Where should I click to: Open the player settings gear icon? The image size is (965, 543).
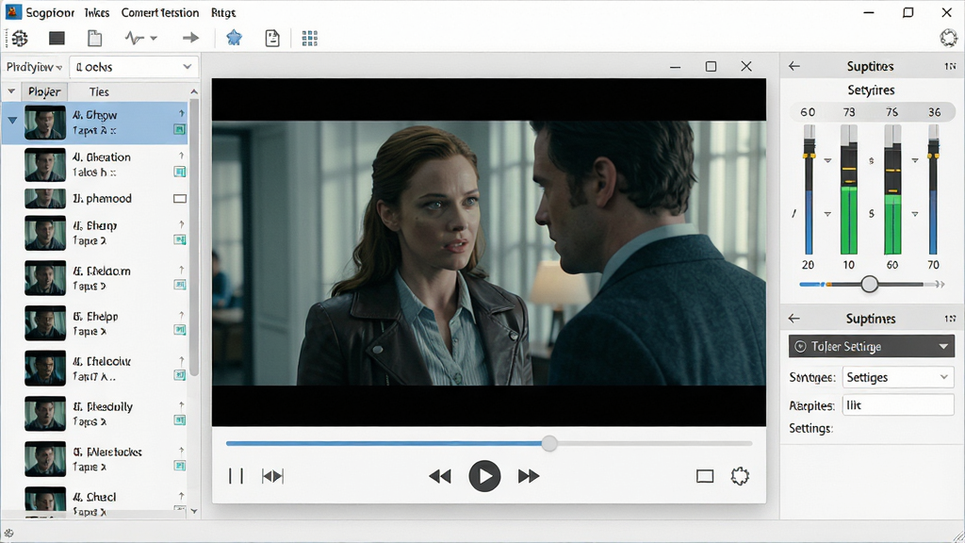click(x=740, y=476)
